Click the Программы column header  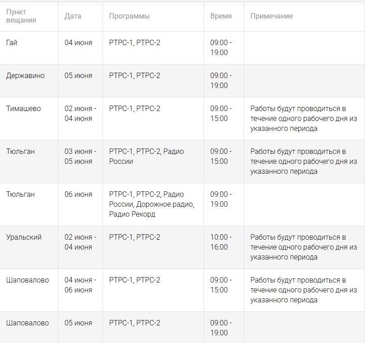pos(129,16)
